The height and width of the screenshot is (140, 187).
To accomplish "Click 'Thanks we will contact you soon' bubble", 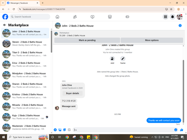I will tap(164, 120).
